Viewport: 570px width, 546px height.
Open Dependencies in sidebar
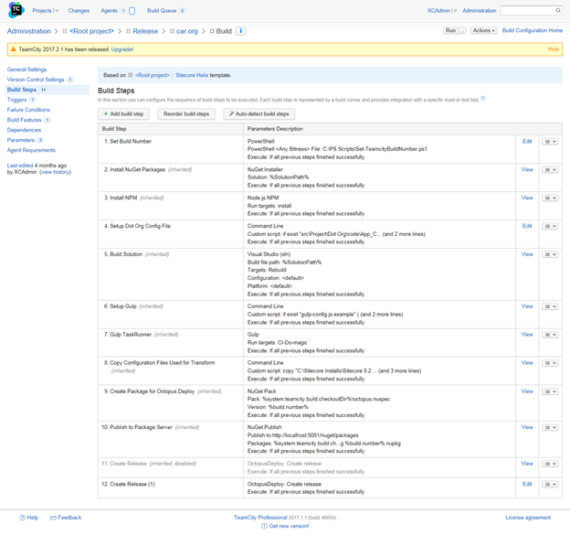coord(24,130)
